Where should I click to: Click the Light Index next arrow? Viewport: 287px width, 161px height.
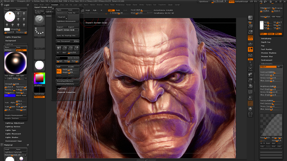(x=26, y=78)
